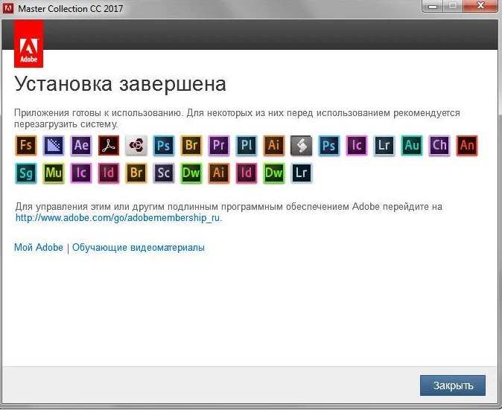The height and width of the screenshot is (410, 502).
Task: Click the red Adobe logo
Action: [28, 44]
